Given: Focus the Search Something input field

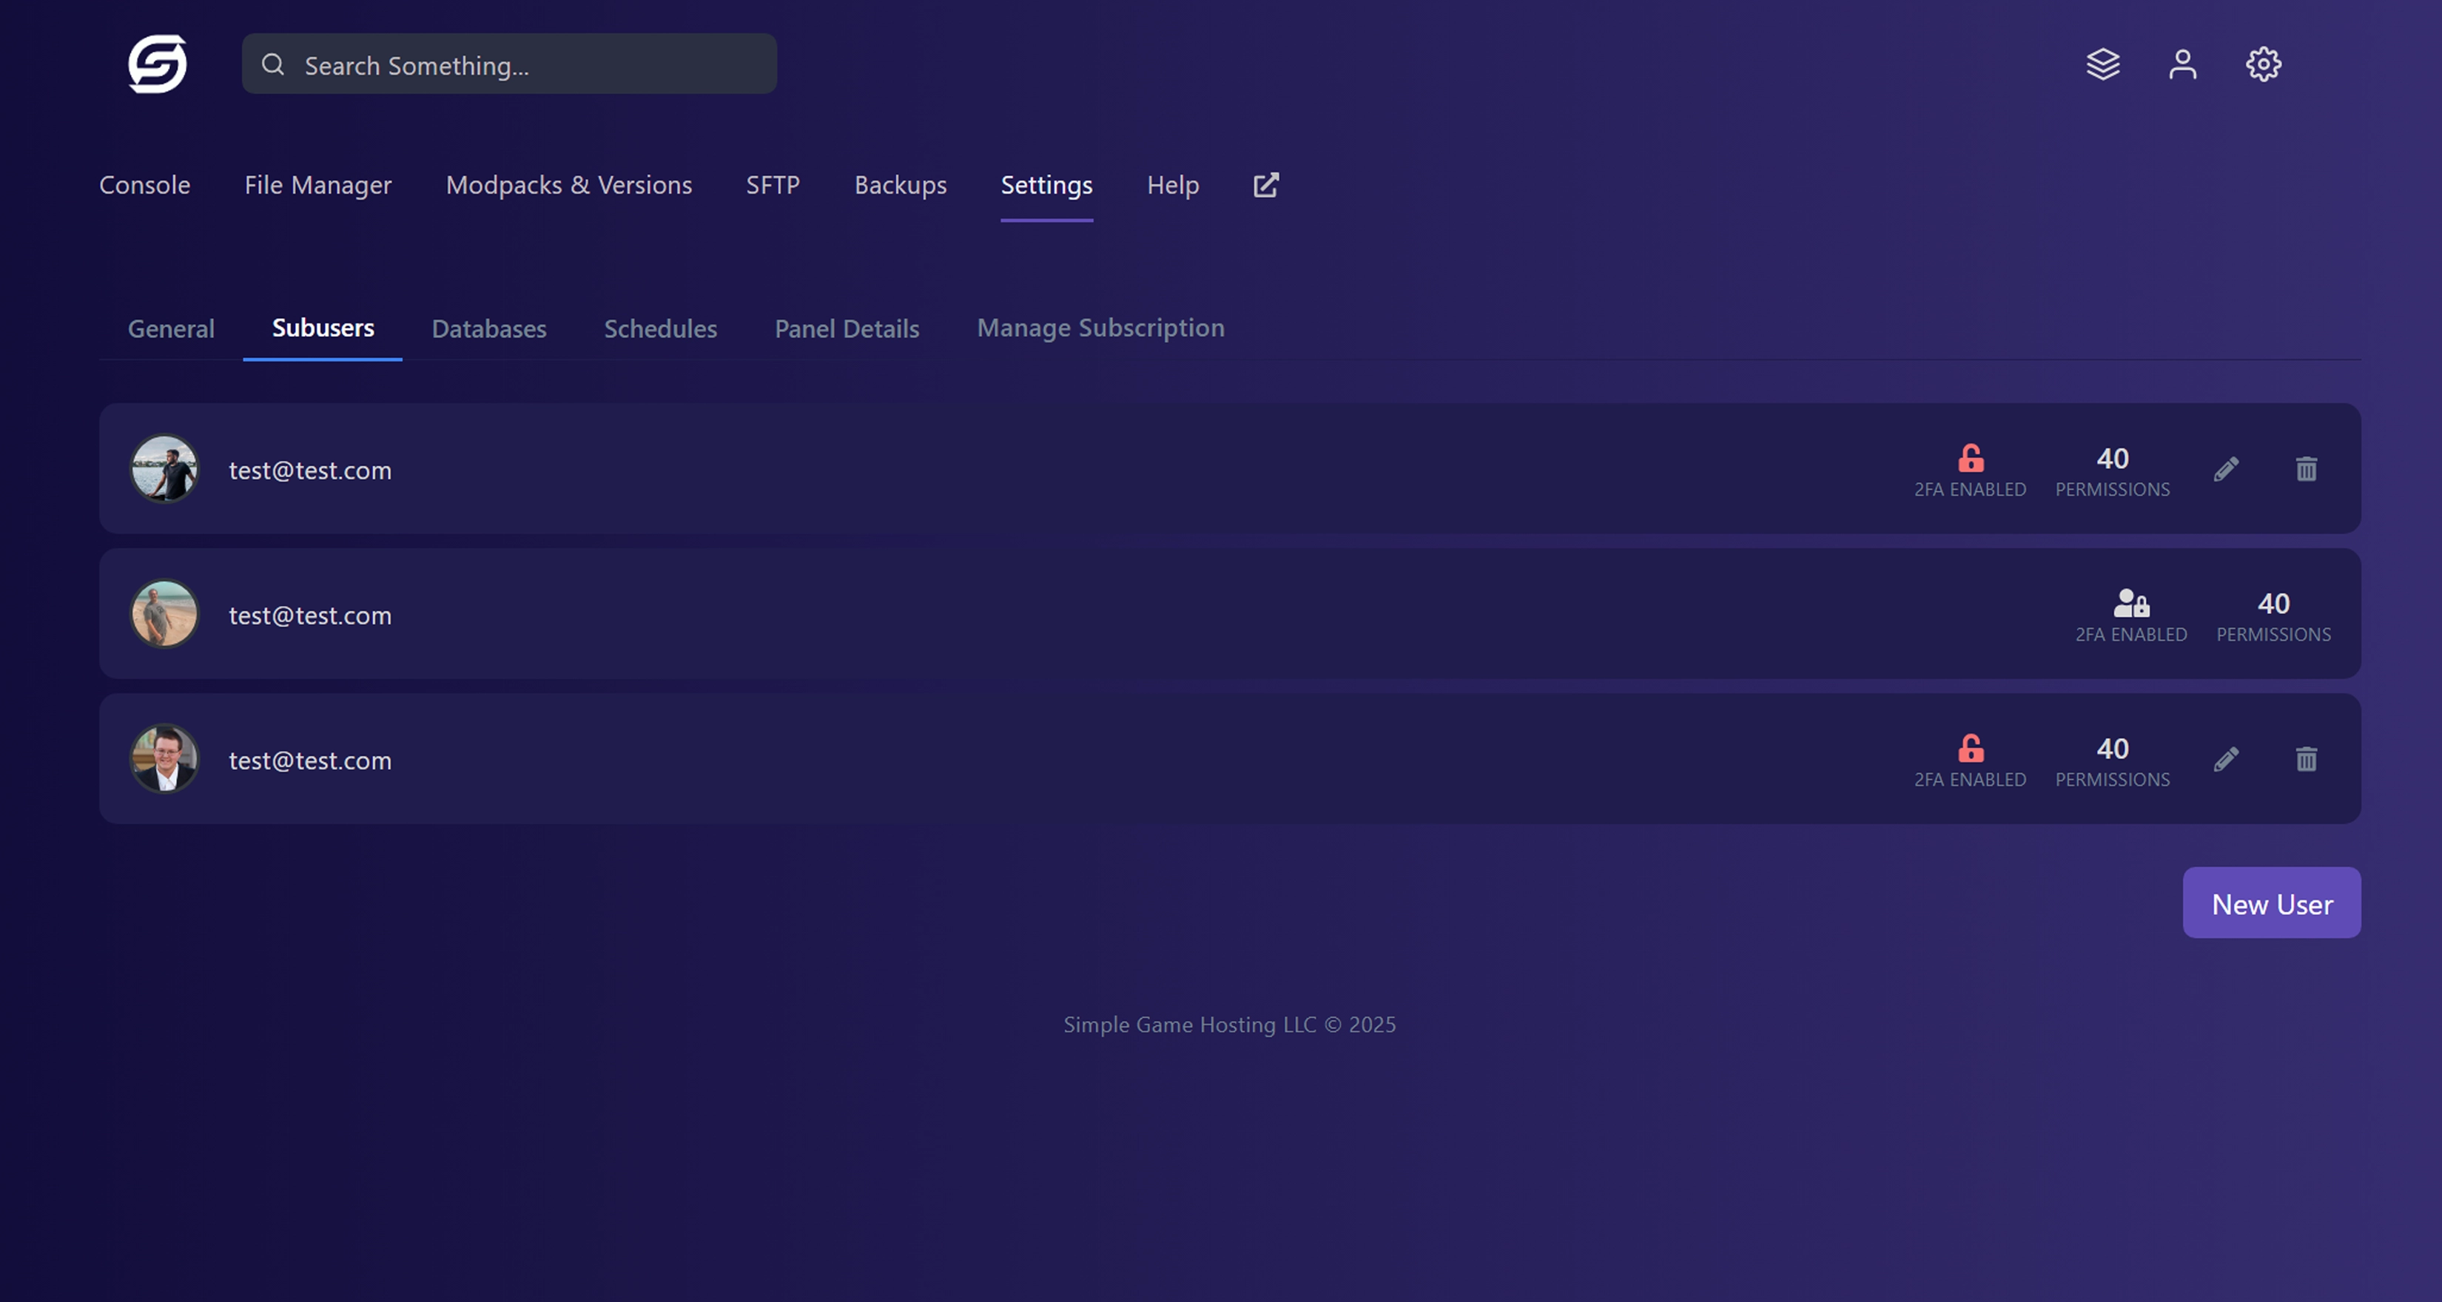Looking at the screenshot, I should [531, 64].
